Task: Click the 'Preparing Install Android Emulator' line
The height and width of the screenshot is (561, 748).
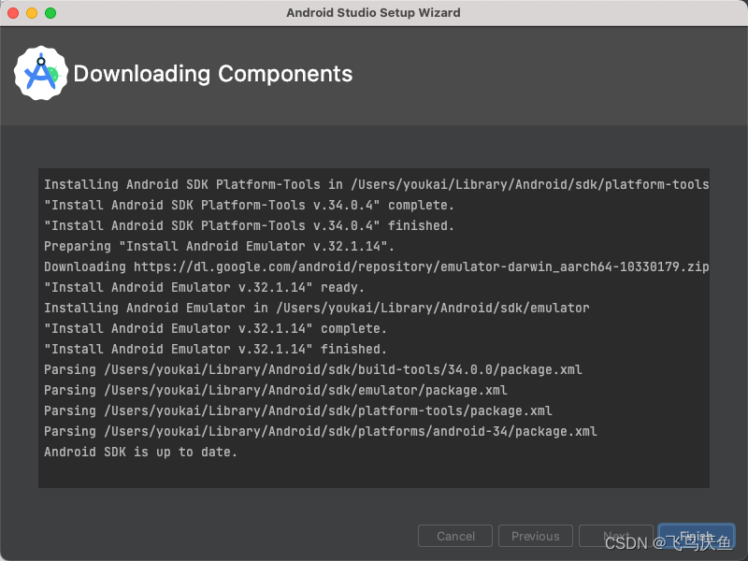Action: tap(219, 246)
